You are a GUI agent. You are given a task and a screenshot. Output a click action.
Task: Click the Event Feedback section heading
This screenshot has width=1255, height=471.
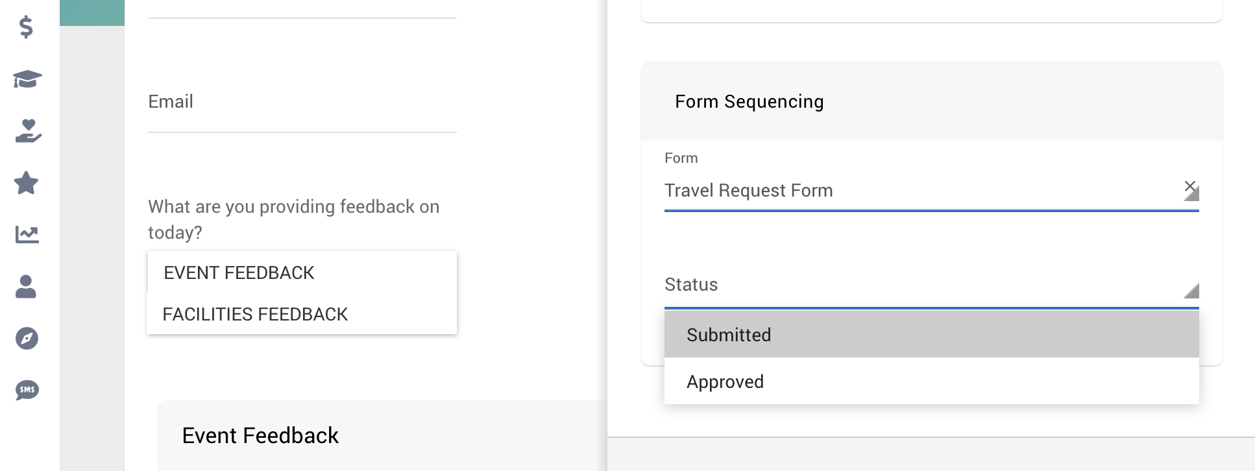260,435
